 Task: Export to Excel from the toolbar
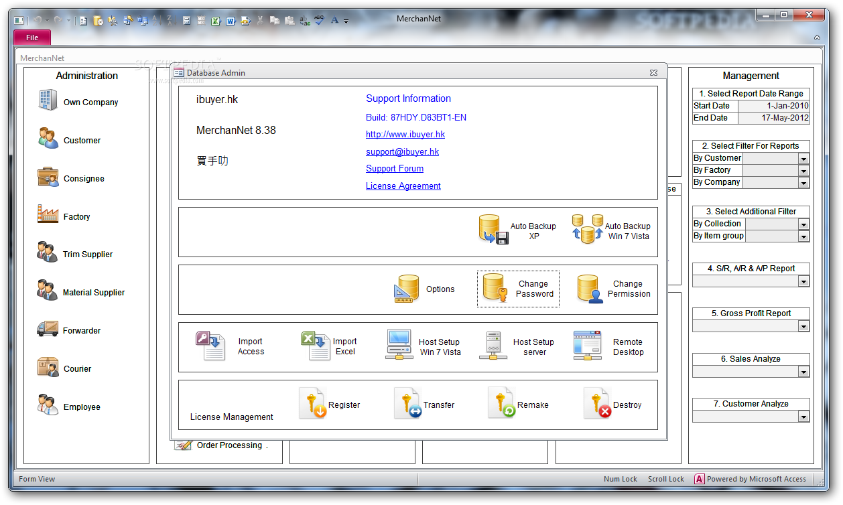click(x=216, y=21)
